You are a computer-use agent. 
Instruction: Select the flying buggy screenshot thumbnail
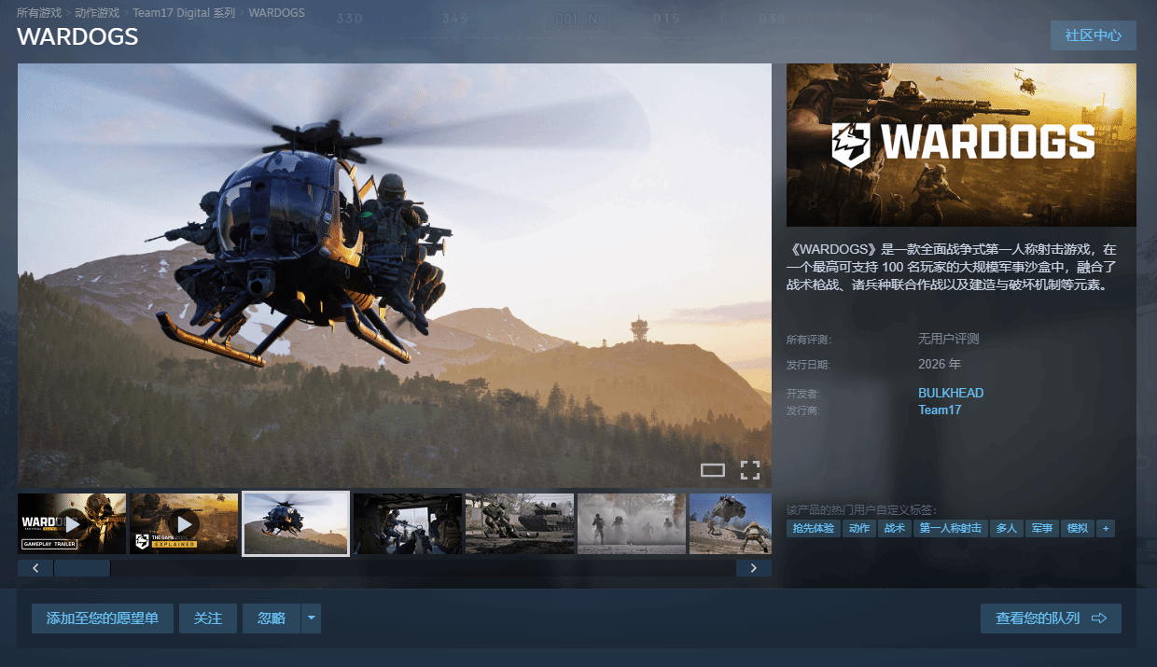[731, 523]
